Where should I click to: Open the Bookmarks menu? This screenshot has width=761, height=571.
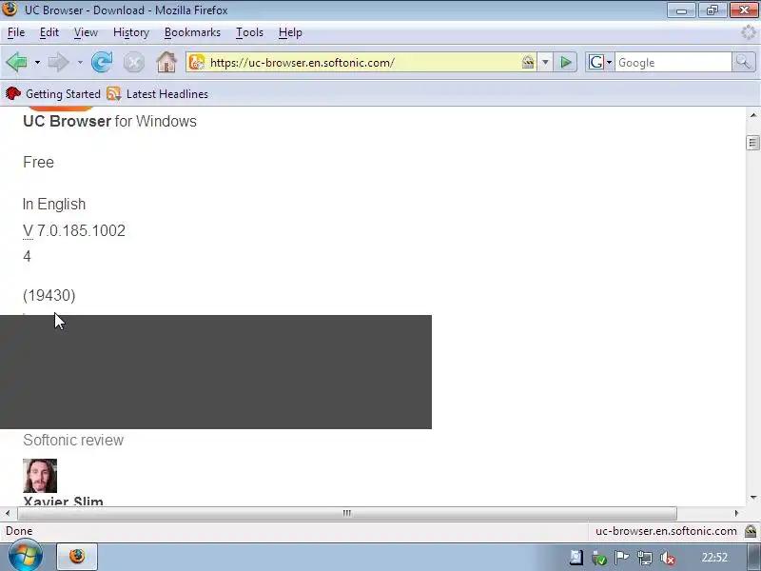tap(192, 32)
